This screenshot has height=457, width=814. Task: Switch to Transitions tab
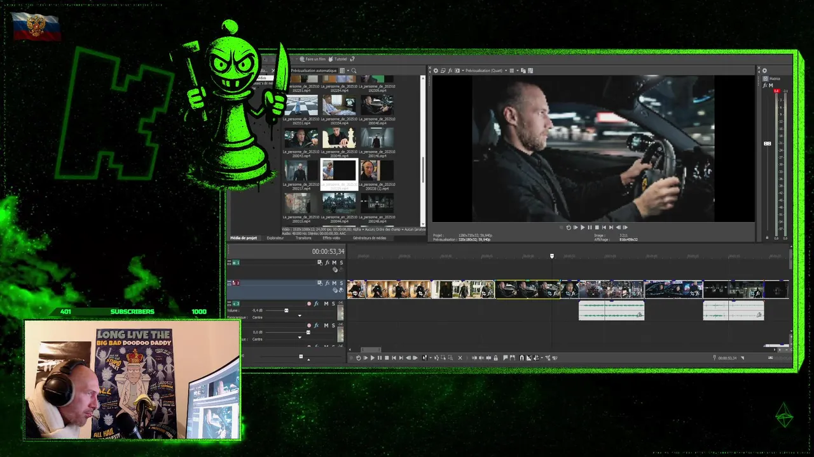(x=303, y=238)
